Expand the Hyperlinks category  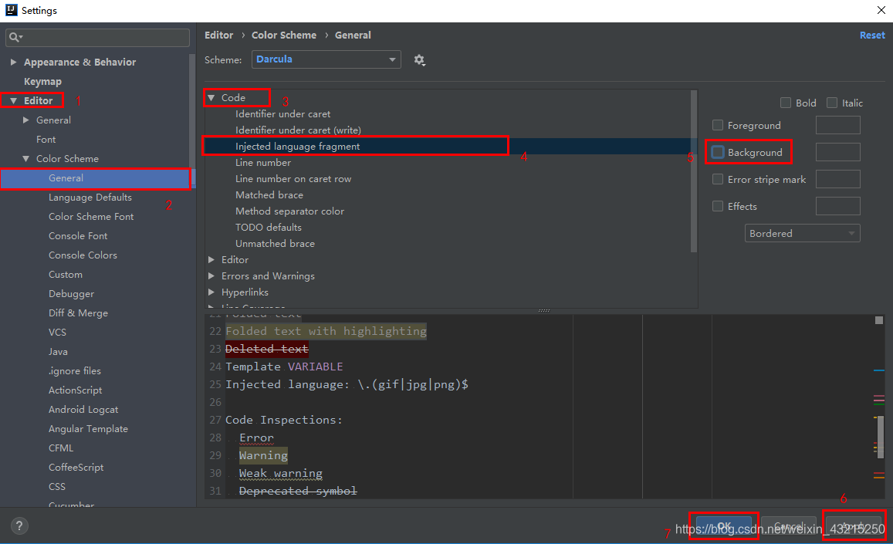point(211,292)
